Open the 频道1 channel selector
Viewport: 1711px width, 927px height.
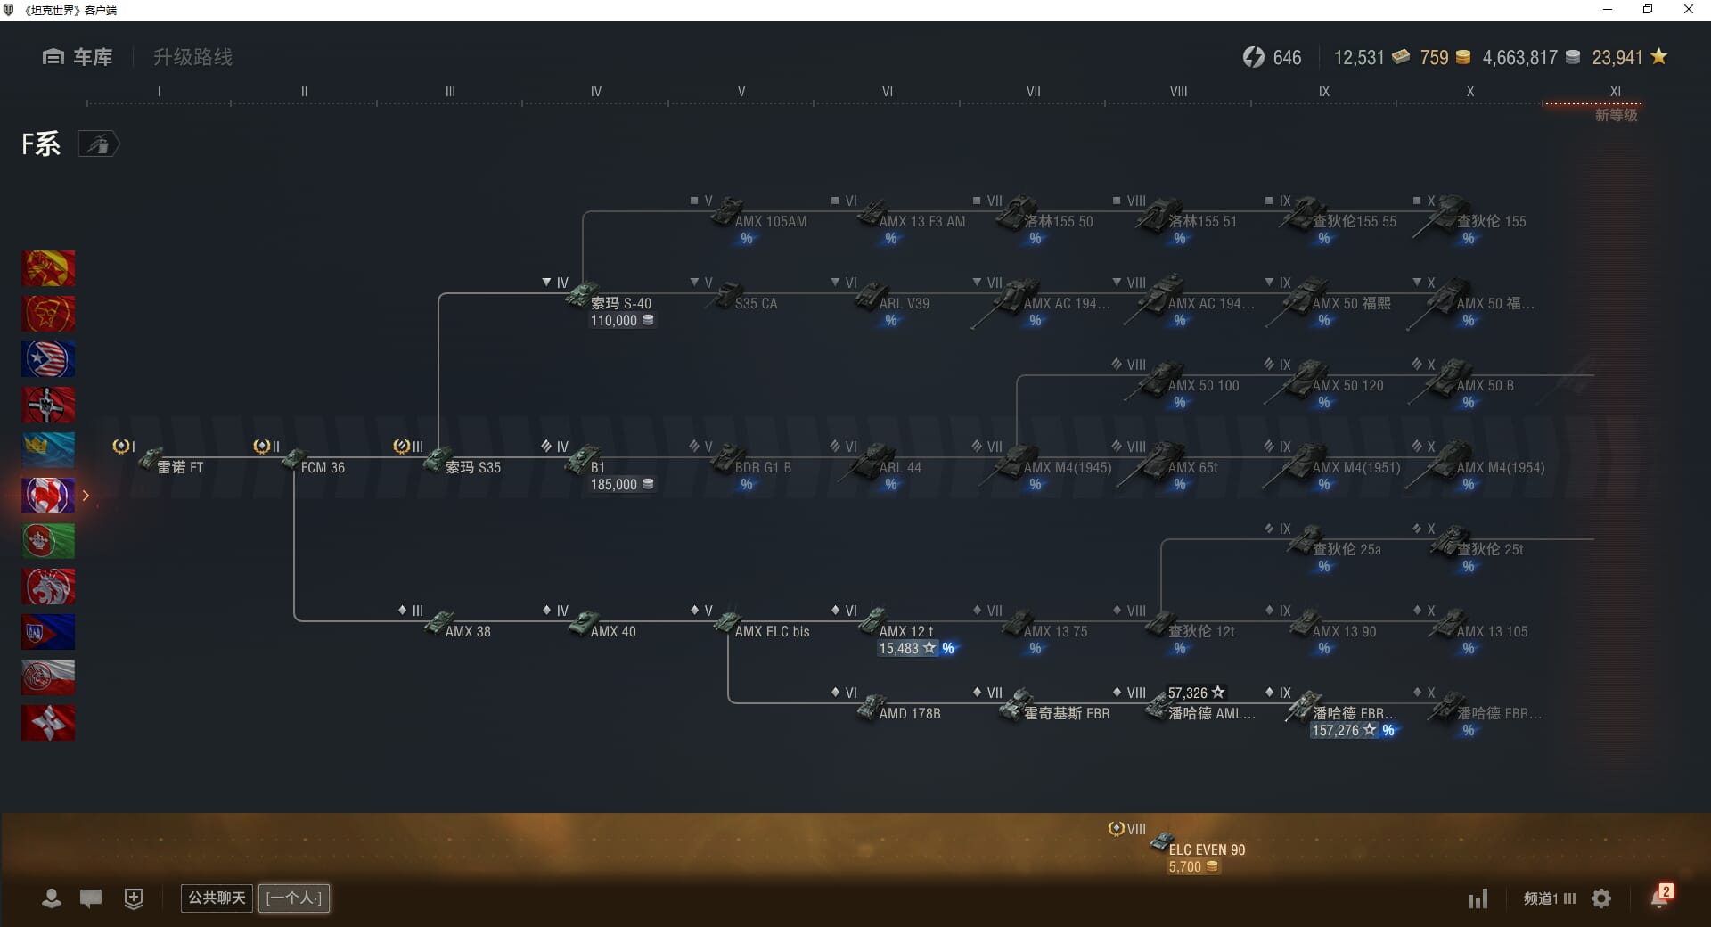(1549, 898)
